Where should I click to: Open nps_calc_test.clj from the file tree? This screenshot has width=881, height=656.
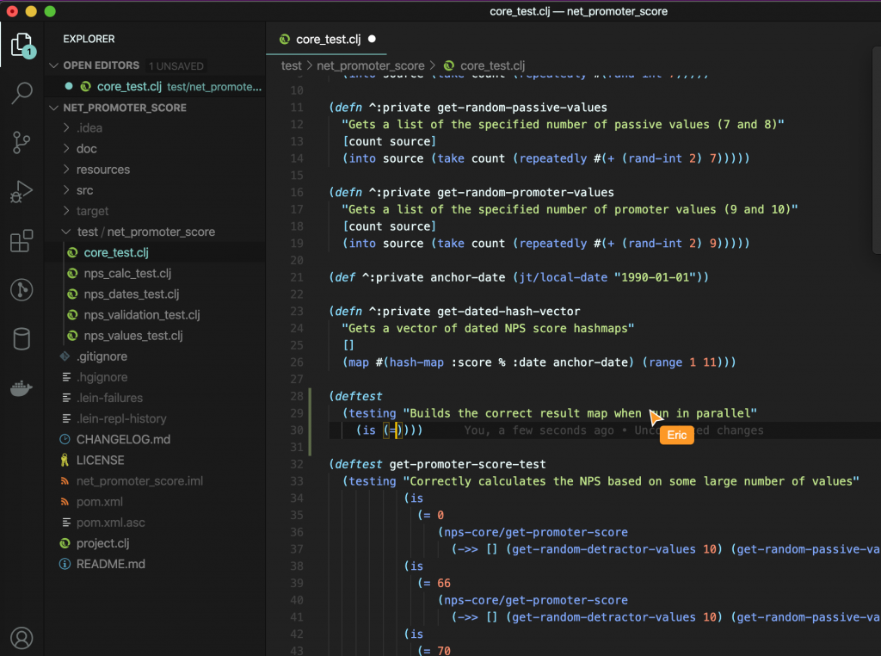click(x=127, y=274)
